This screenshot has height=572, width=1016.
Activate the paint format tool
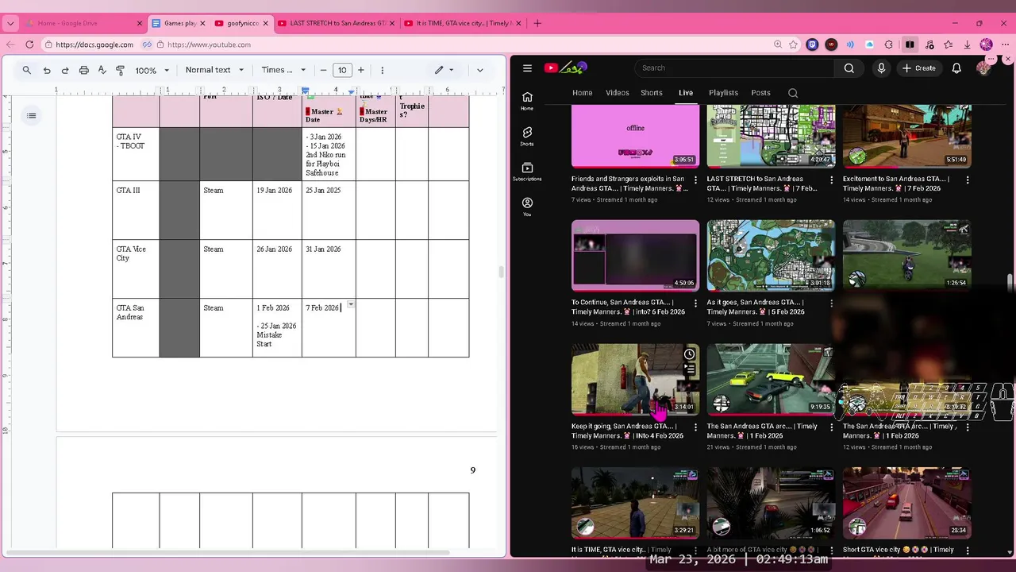click(120, 70)
